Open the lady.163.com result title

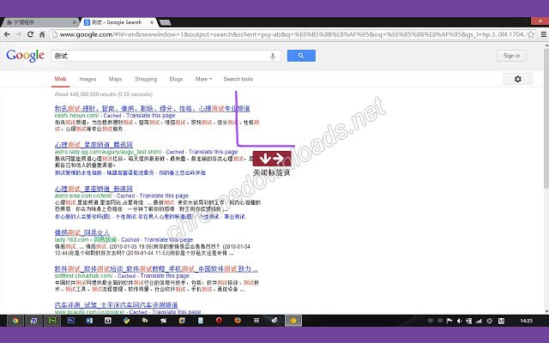coord(82,232)
